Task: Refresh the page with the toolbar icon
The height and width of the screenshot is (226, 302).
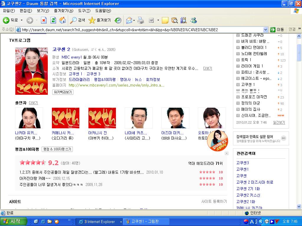Action: click(53, 20)
